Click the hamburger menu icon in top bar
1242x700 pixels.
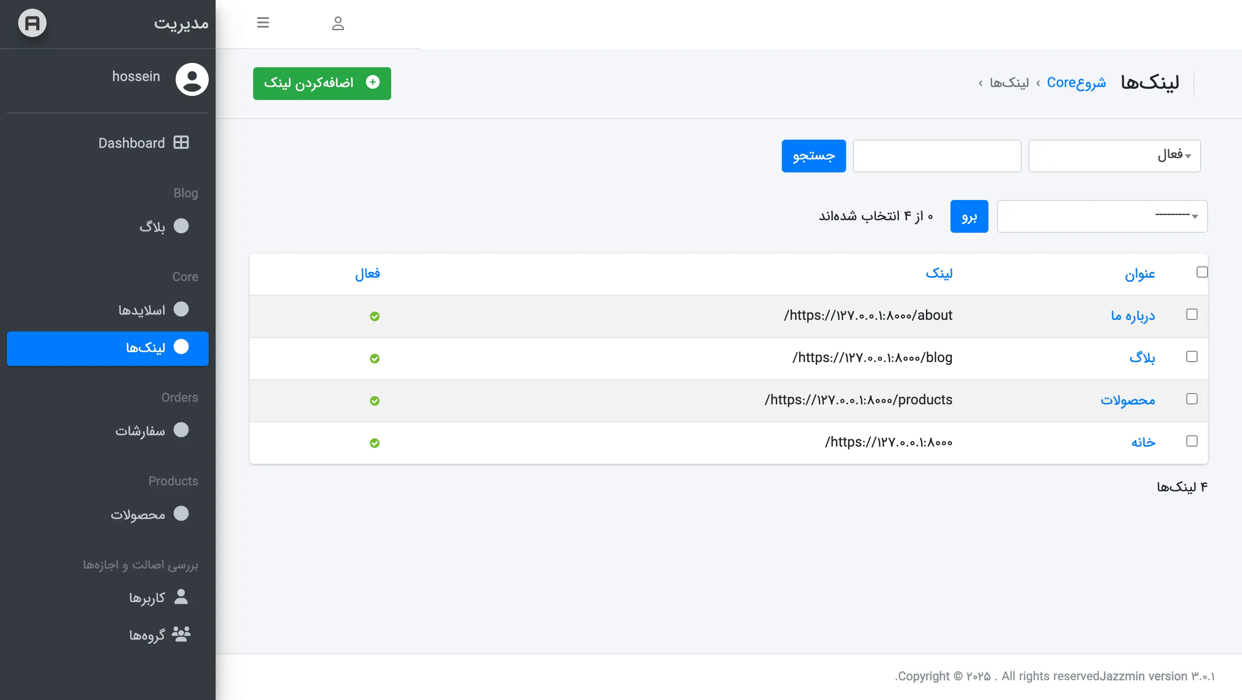pyautogui.click(x=263, y=23)
